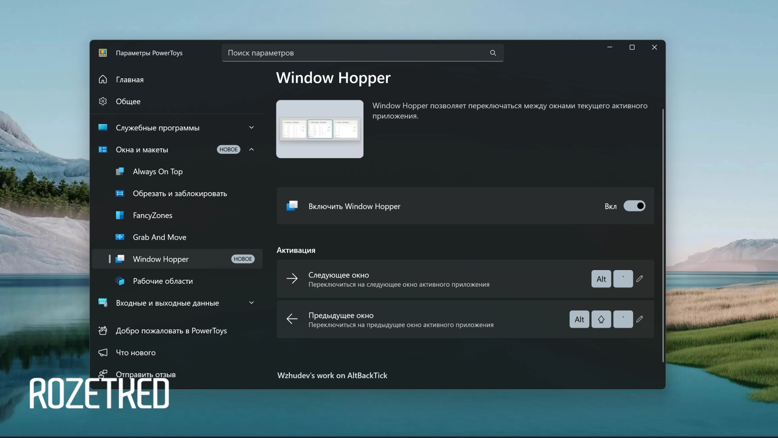Click the Home house icon
The width and height of the screenshot is (778, 438).
[x=103, y=79]
